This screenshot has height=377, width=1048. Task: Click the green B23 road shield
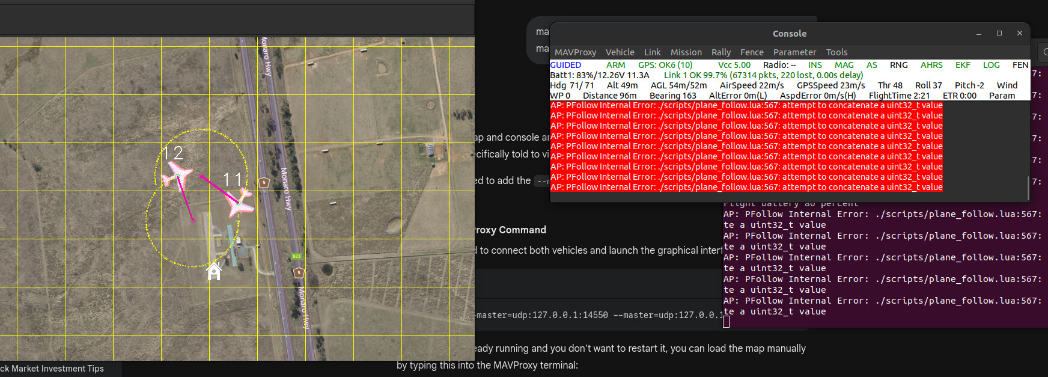pyautogui.click(x=296, y=256)
